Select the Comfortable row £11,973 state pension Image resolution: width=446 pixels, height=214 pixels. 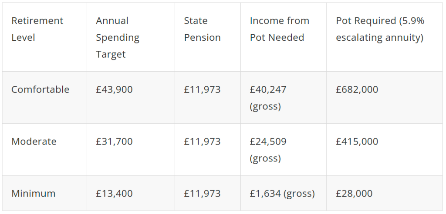[202, 89]
